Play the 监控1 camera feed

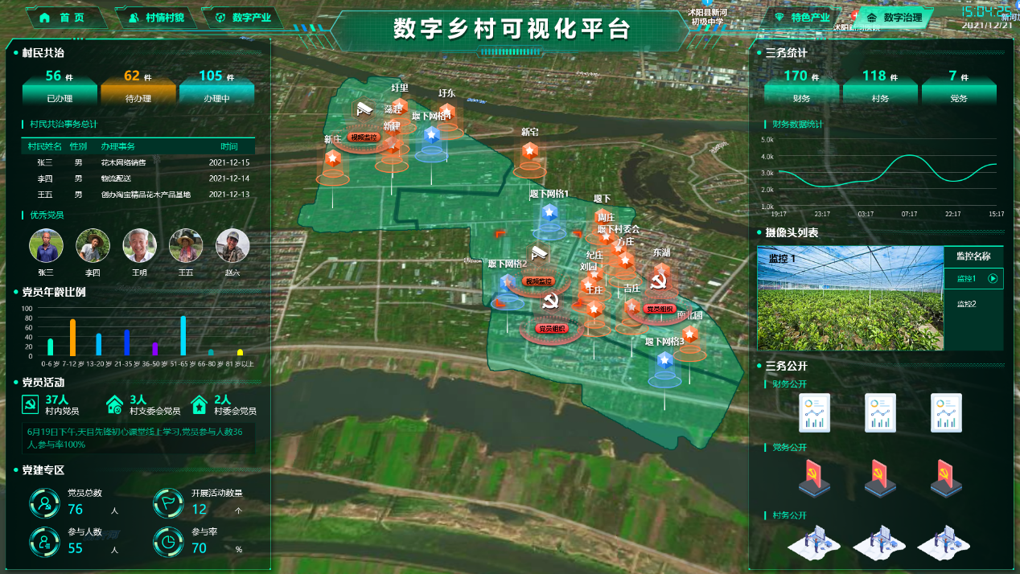pyautogui.click(x=992, y=279)
